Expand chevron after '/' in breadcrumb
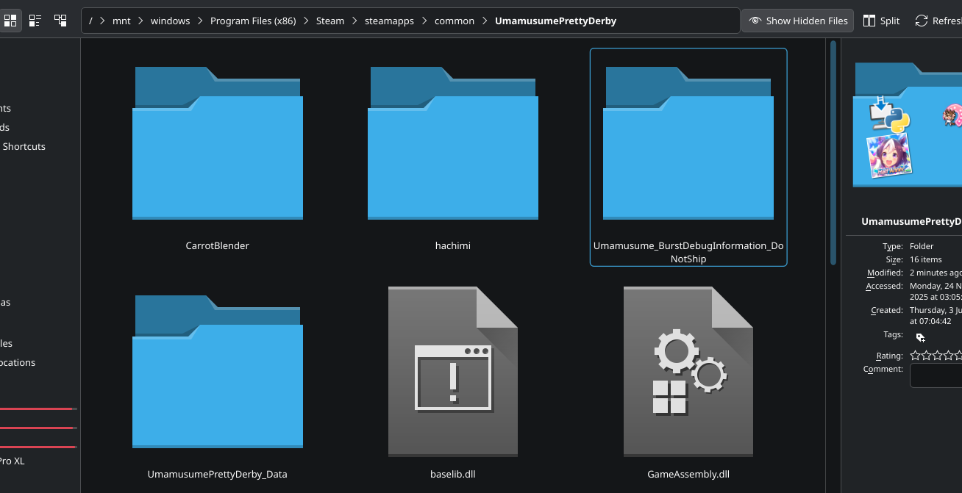962x493 pixels. pyautogui.click(x=103, y=21)
